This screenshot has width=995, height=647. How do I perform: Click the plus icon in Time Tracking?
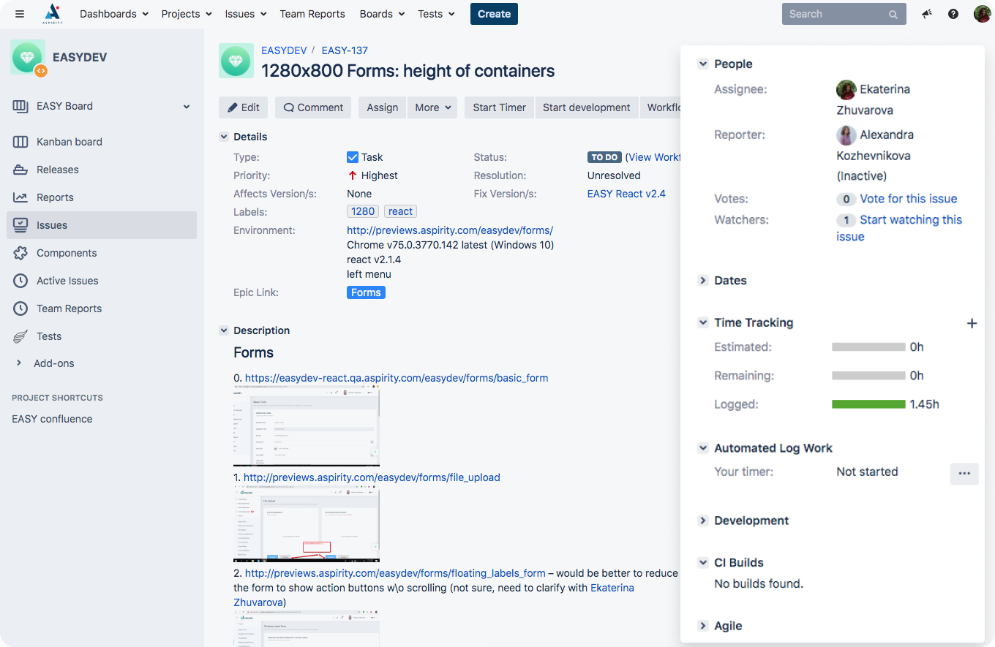coord(972,323)
